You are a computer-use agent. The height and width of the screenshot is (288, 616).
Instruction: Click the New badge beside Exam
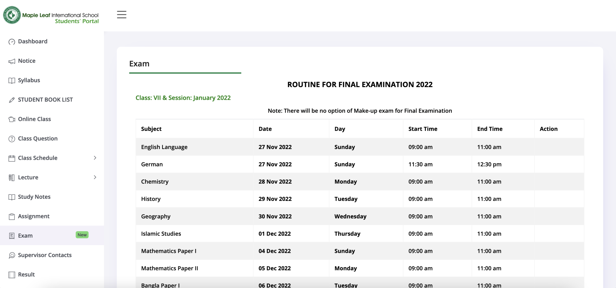pyautogui.click(x=82, y=235)
